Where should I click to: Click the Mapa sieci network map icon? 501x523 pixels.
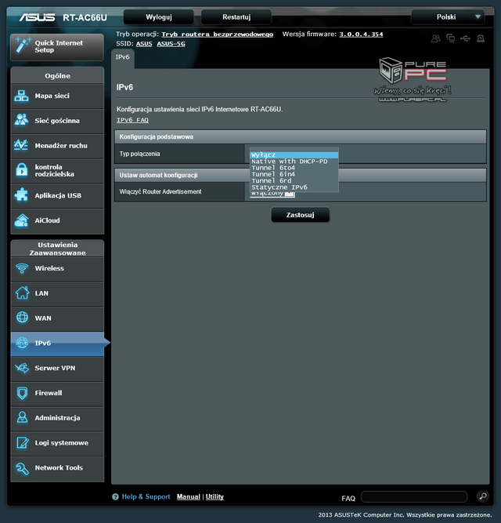coord(22,96)
